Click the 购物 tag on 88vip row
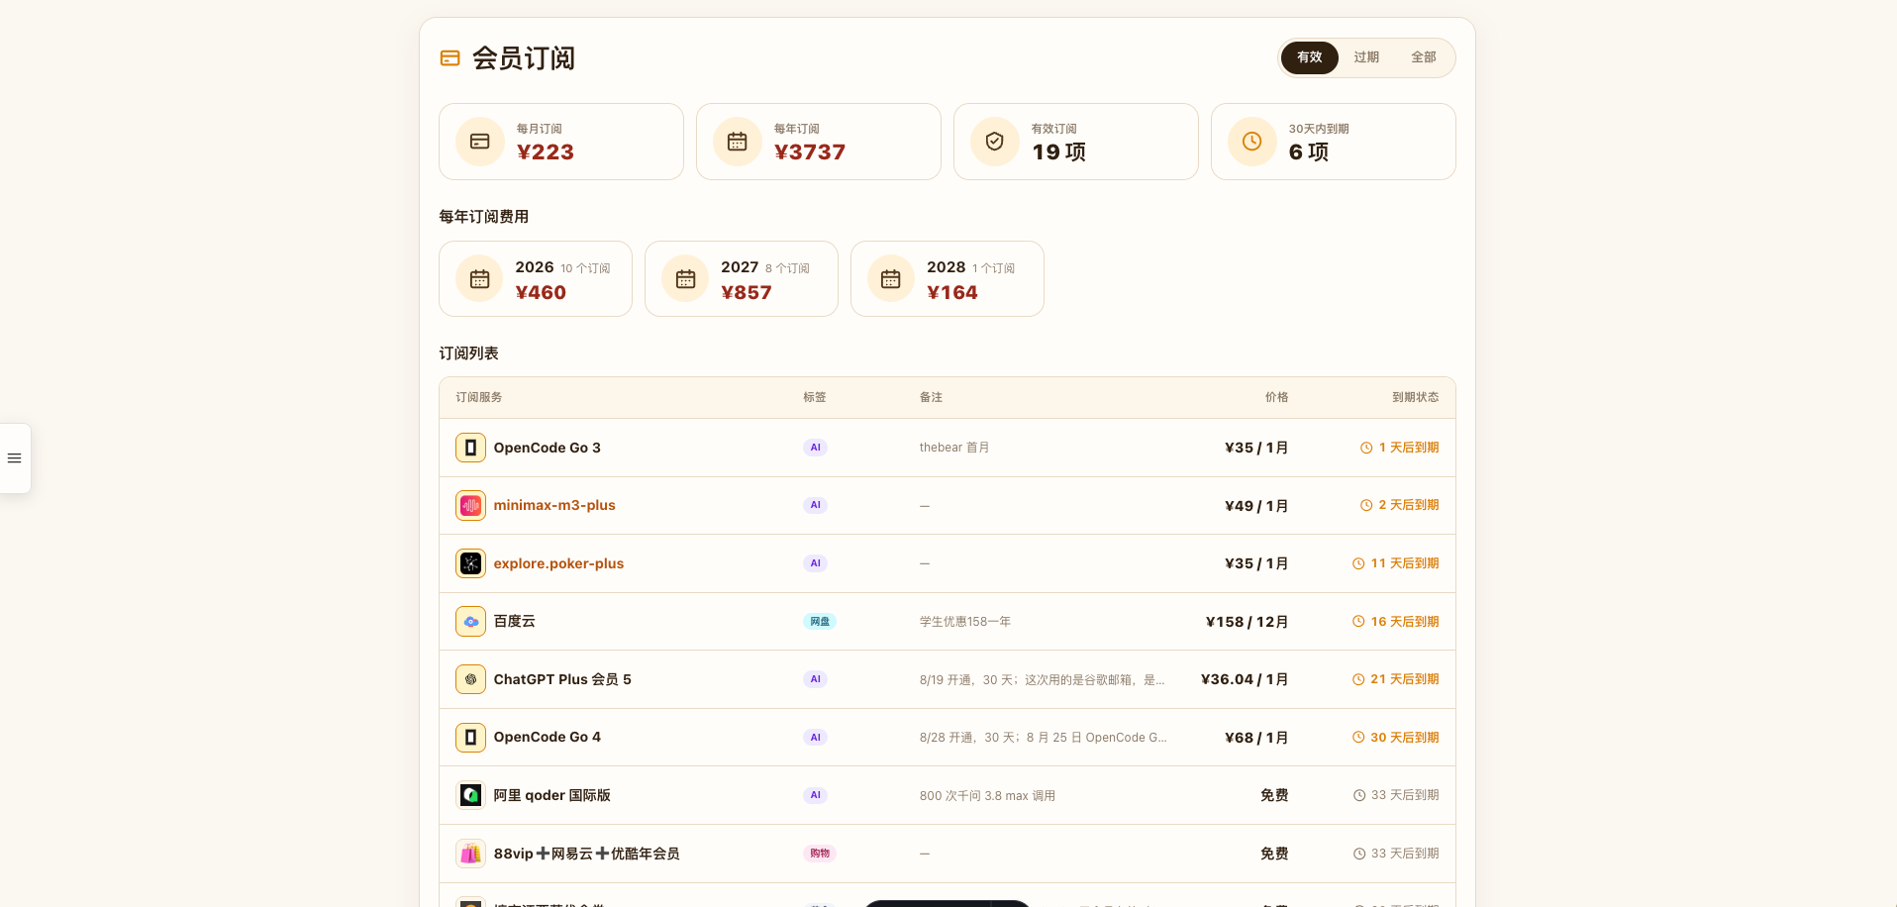This screenshot has height=907, width=1897. (820, 854)
